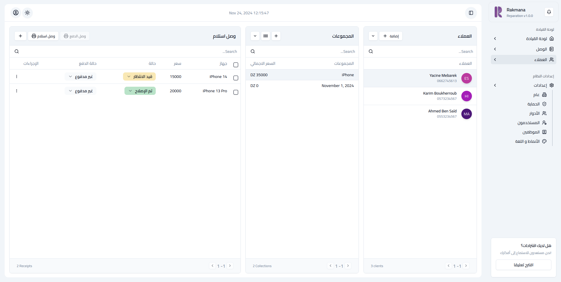
Task: Click the barcode icon in collections panel
Action: (265, 36)
